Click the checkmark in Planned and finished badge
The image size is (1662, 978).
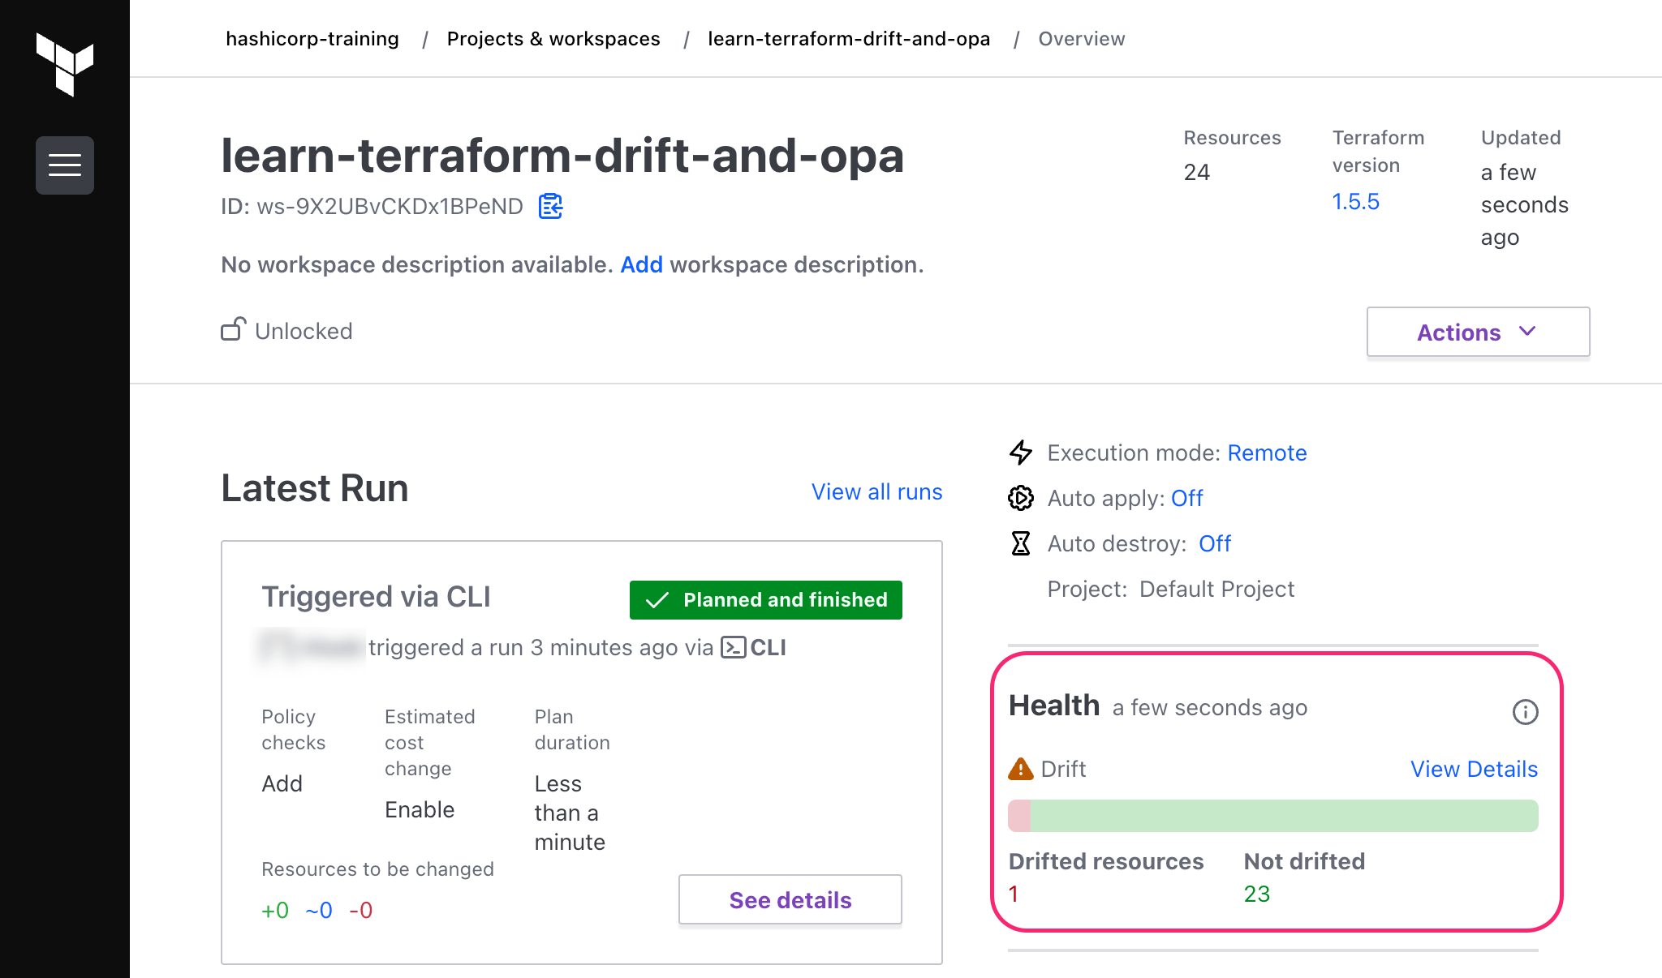coord(657,600)
